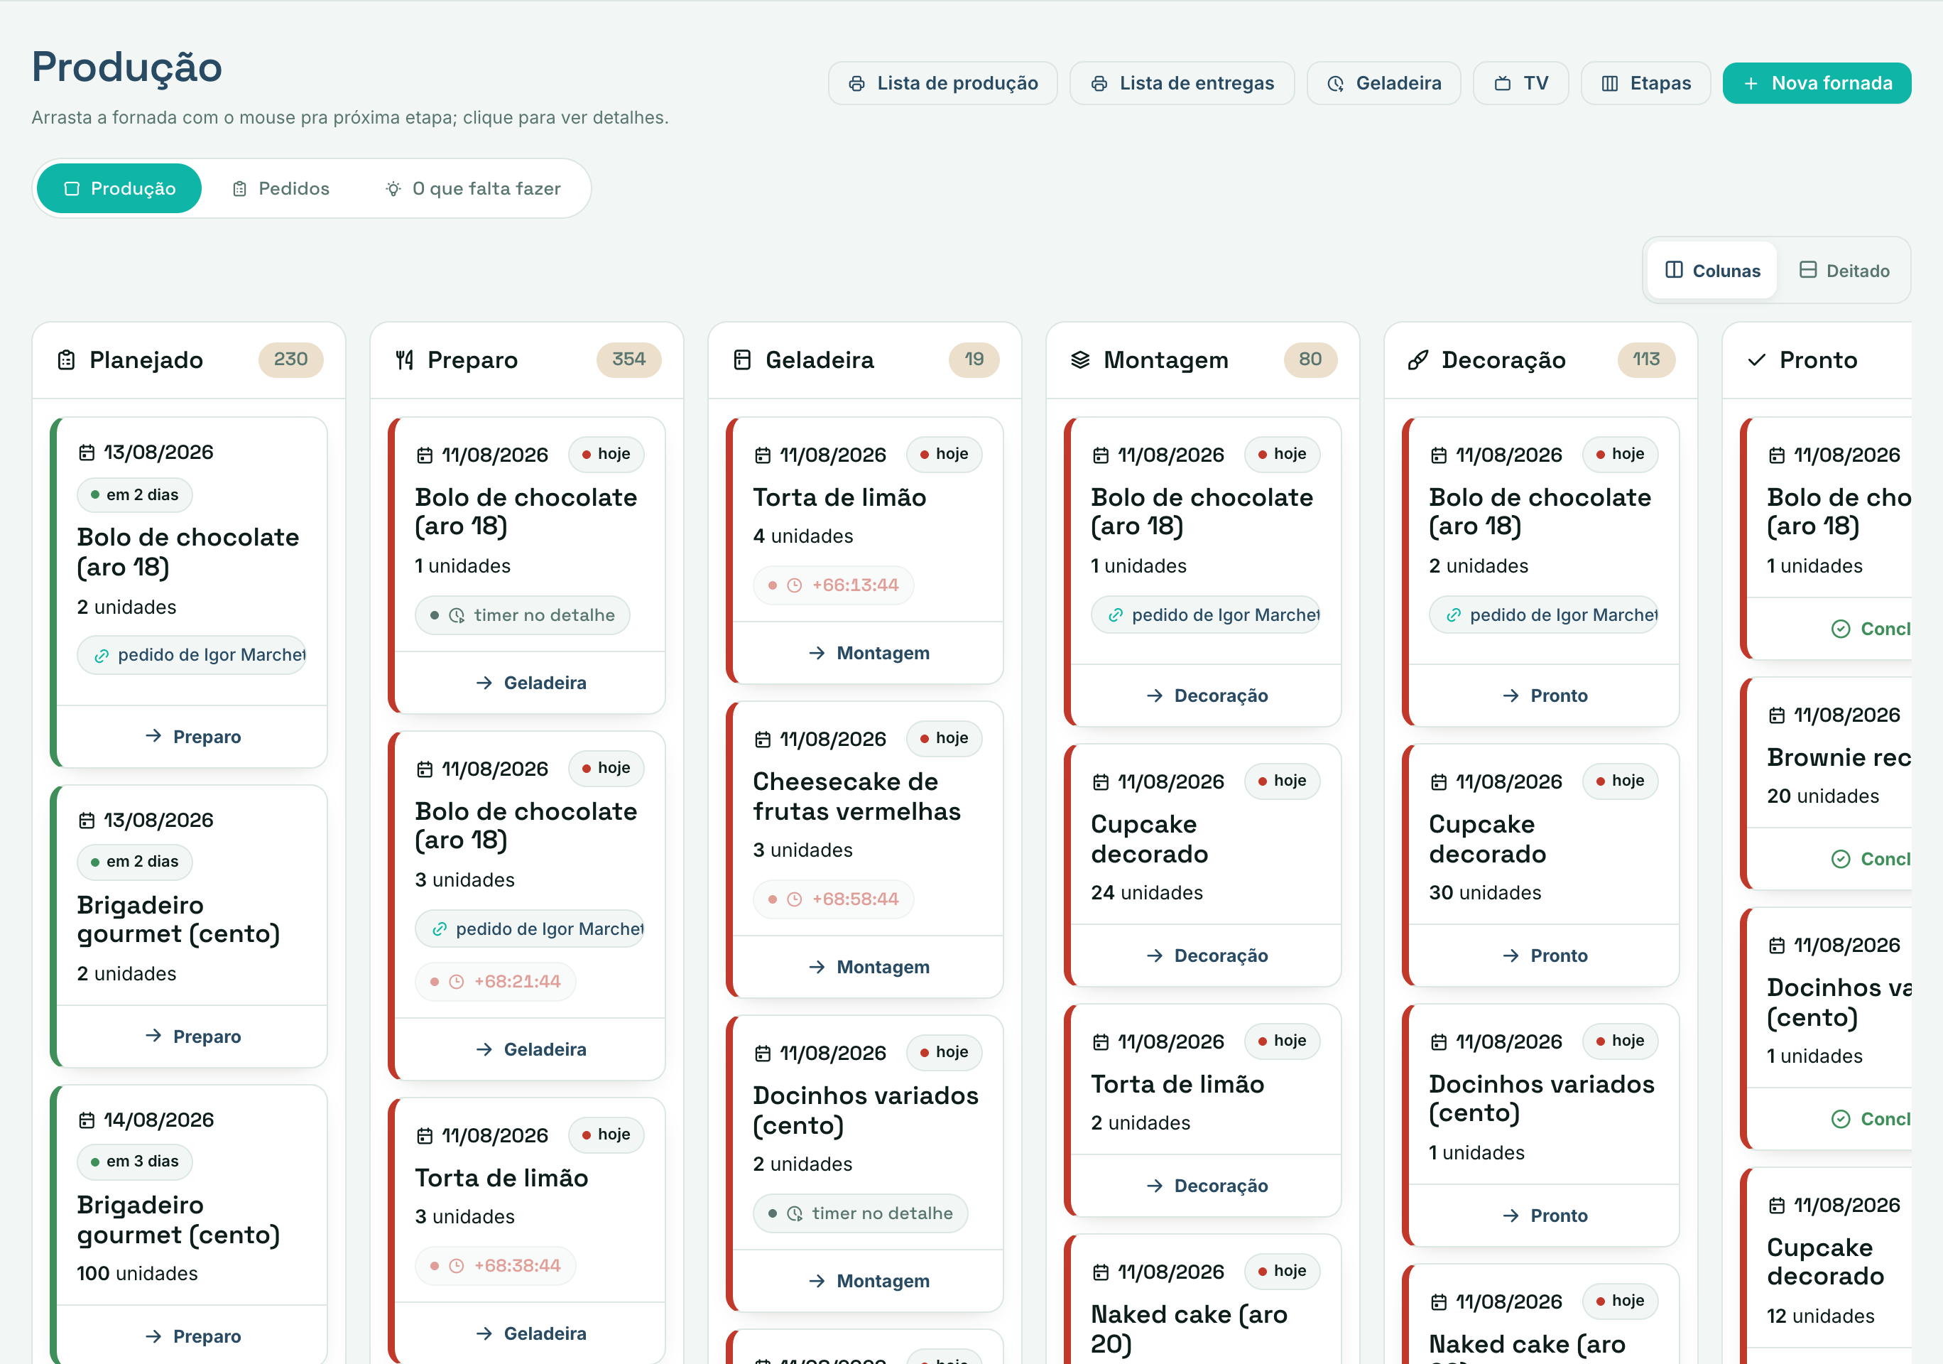Open Etapas settings
The height and width of the screenshot is (1364, 1943).
(x=1646, y=84)
